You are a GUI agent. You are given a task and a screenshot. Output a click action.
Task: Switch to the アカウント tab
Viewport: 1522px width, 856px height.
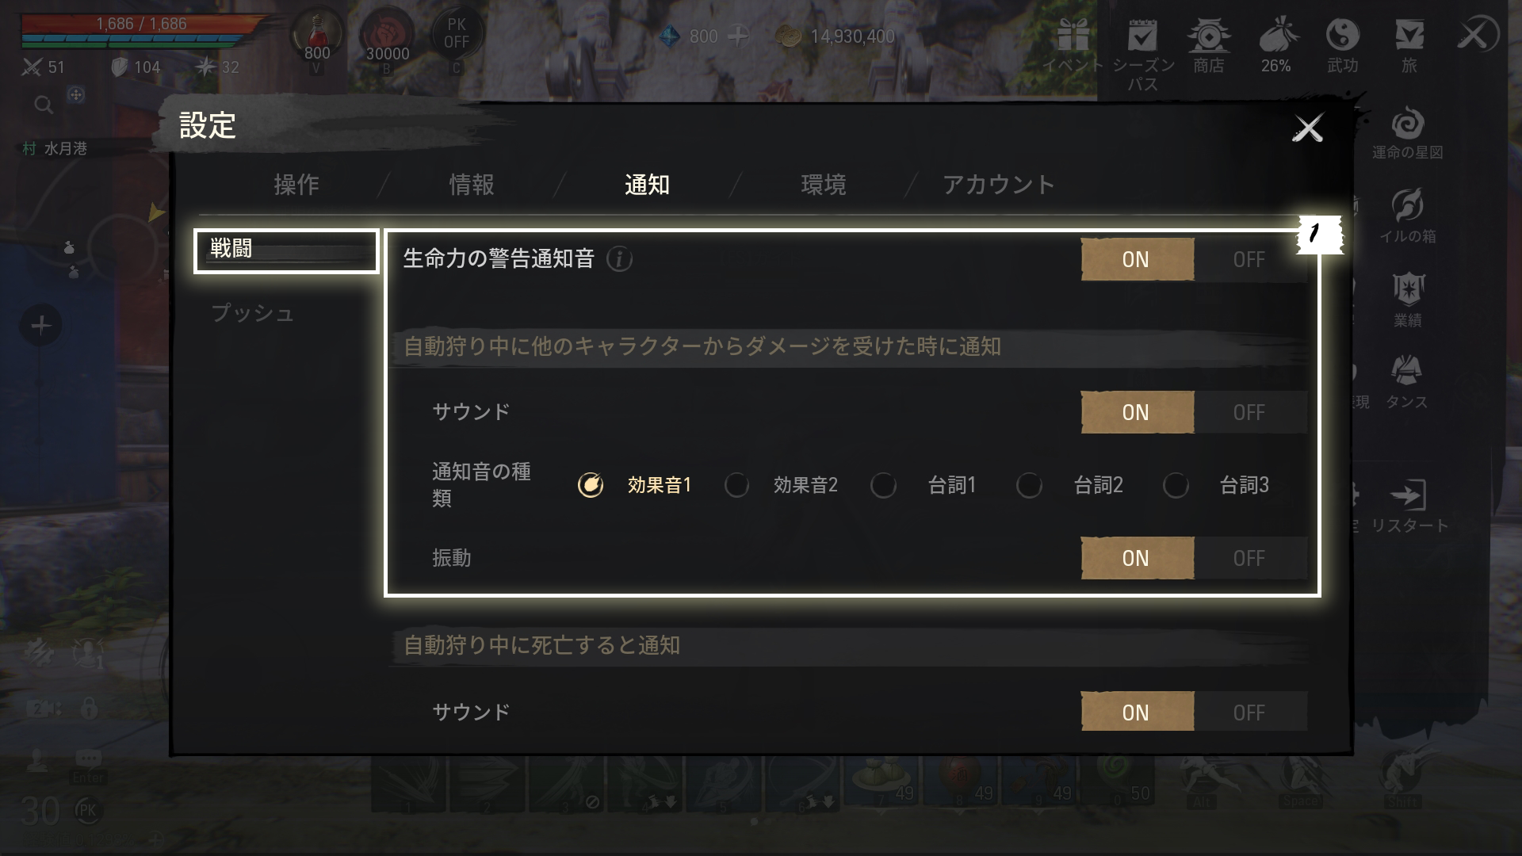click(x=998, y=185)
